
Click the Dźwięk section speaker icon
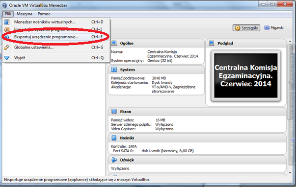pos(114,160)
